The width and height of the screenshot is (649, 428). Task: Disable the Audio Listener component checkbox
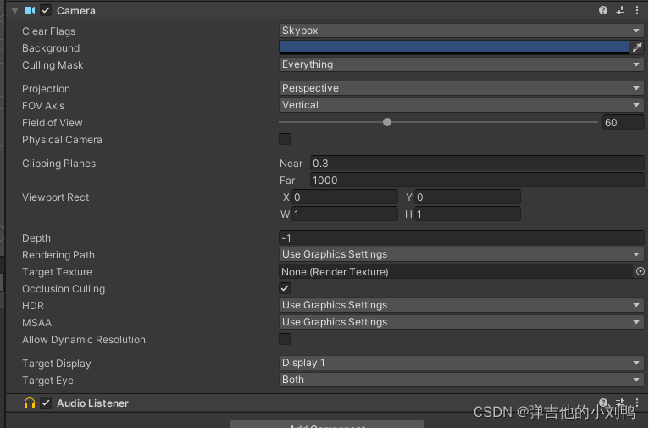[x=46, y=403]
